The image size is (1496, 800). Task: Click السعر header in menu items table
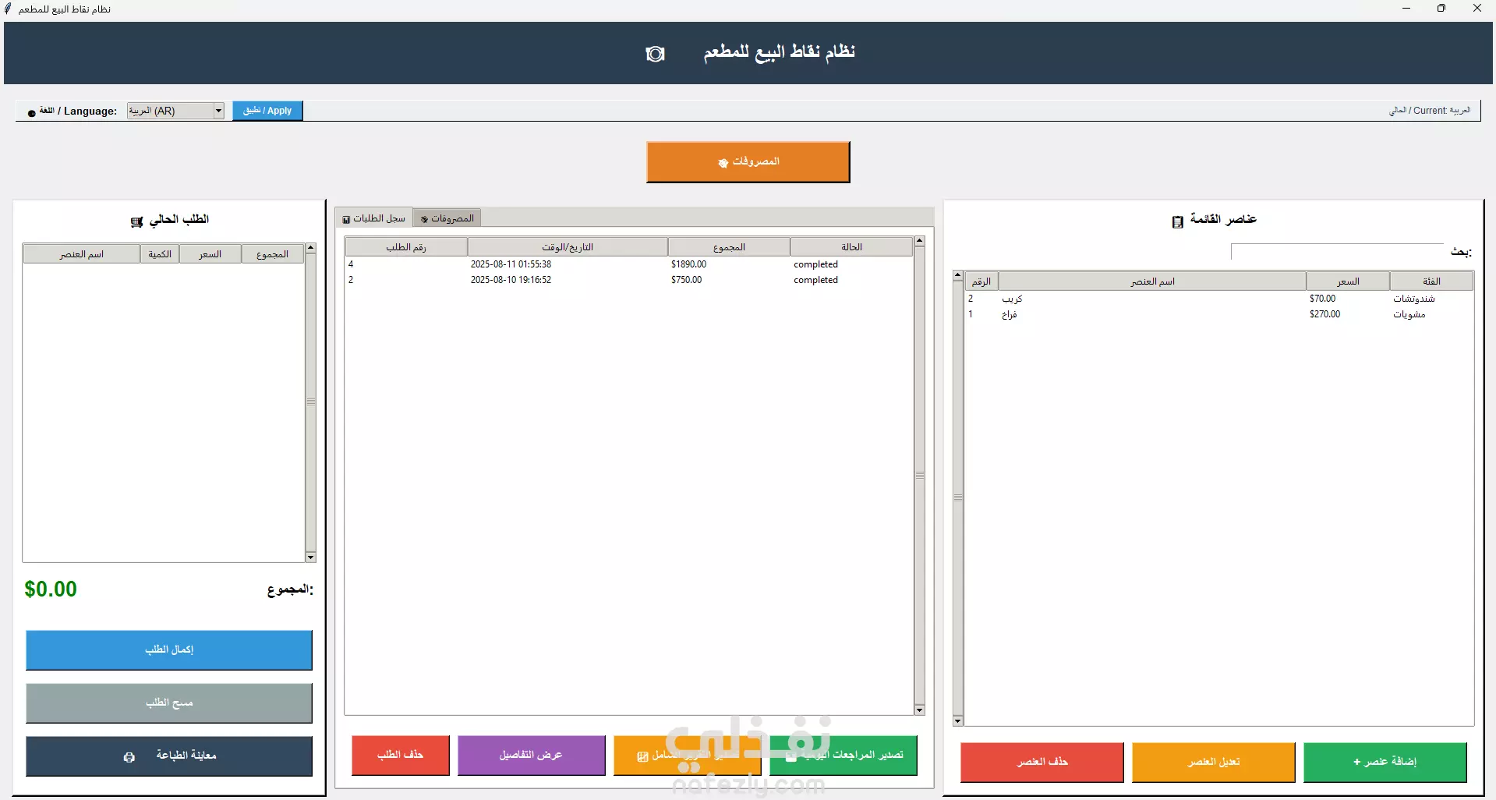point(1348,281)
